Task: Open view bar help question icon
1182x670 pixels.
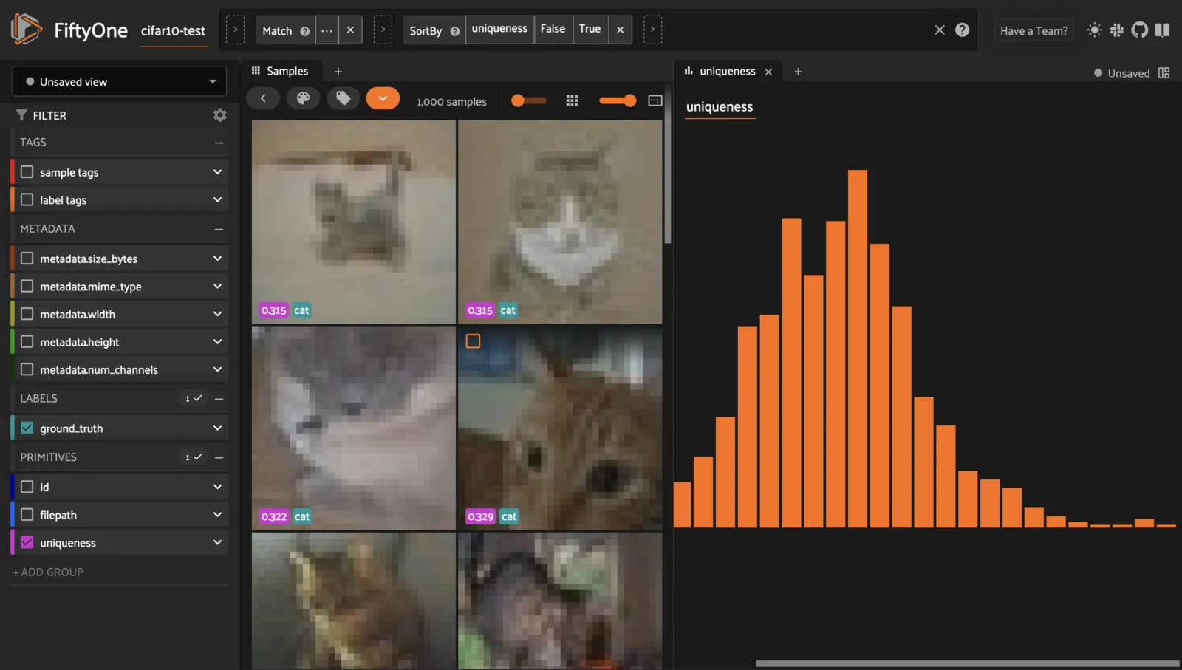Action: 962,30
